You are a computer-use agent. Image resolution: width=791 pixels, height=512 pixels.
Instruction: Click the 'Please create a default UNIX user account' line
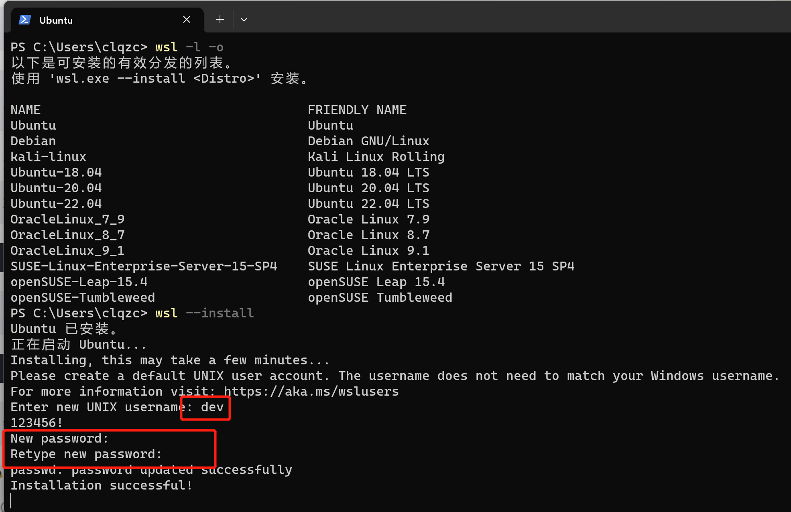(395, 376)
